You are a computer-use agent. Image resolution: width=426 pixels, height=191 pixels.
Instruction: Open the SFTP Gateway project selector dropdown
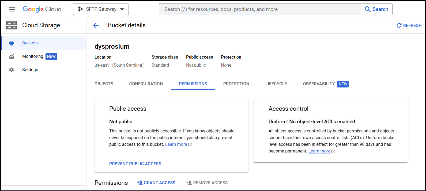[101, 9]
